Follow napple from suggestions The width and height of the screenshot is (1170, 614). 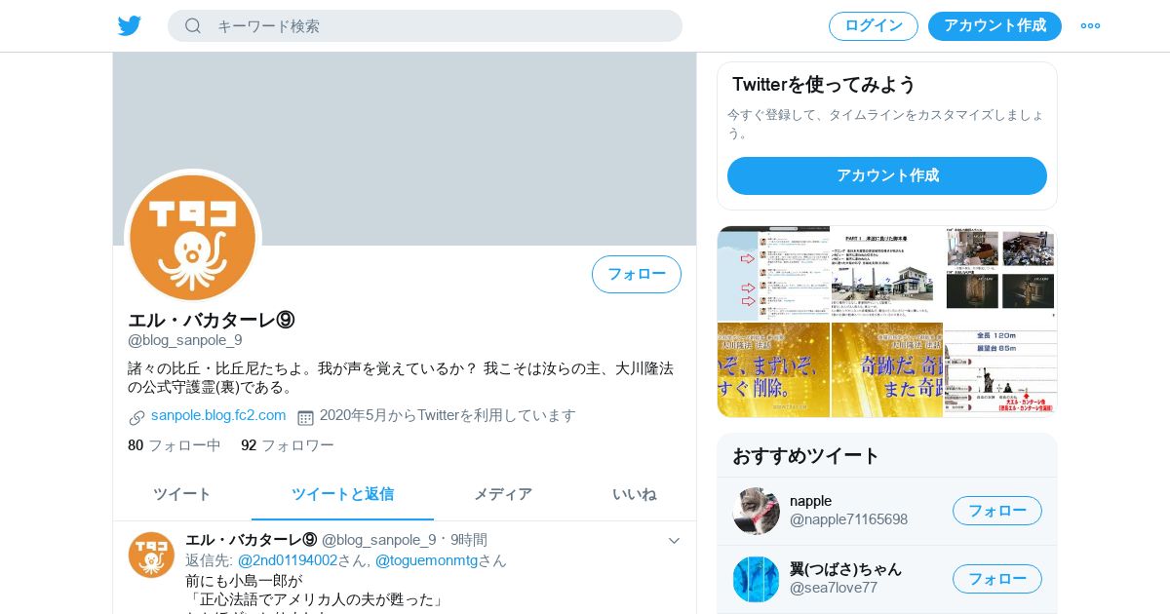(997, 511)
